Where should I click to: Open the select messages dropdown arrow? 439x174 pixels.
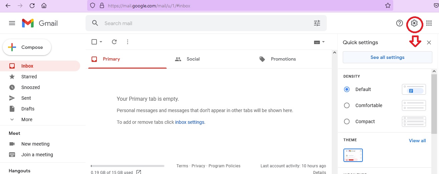coord(101,42)
